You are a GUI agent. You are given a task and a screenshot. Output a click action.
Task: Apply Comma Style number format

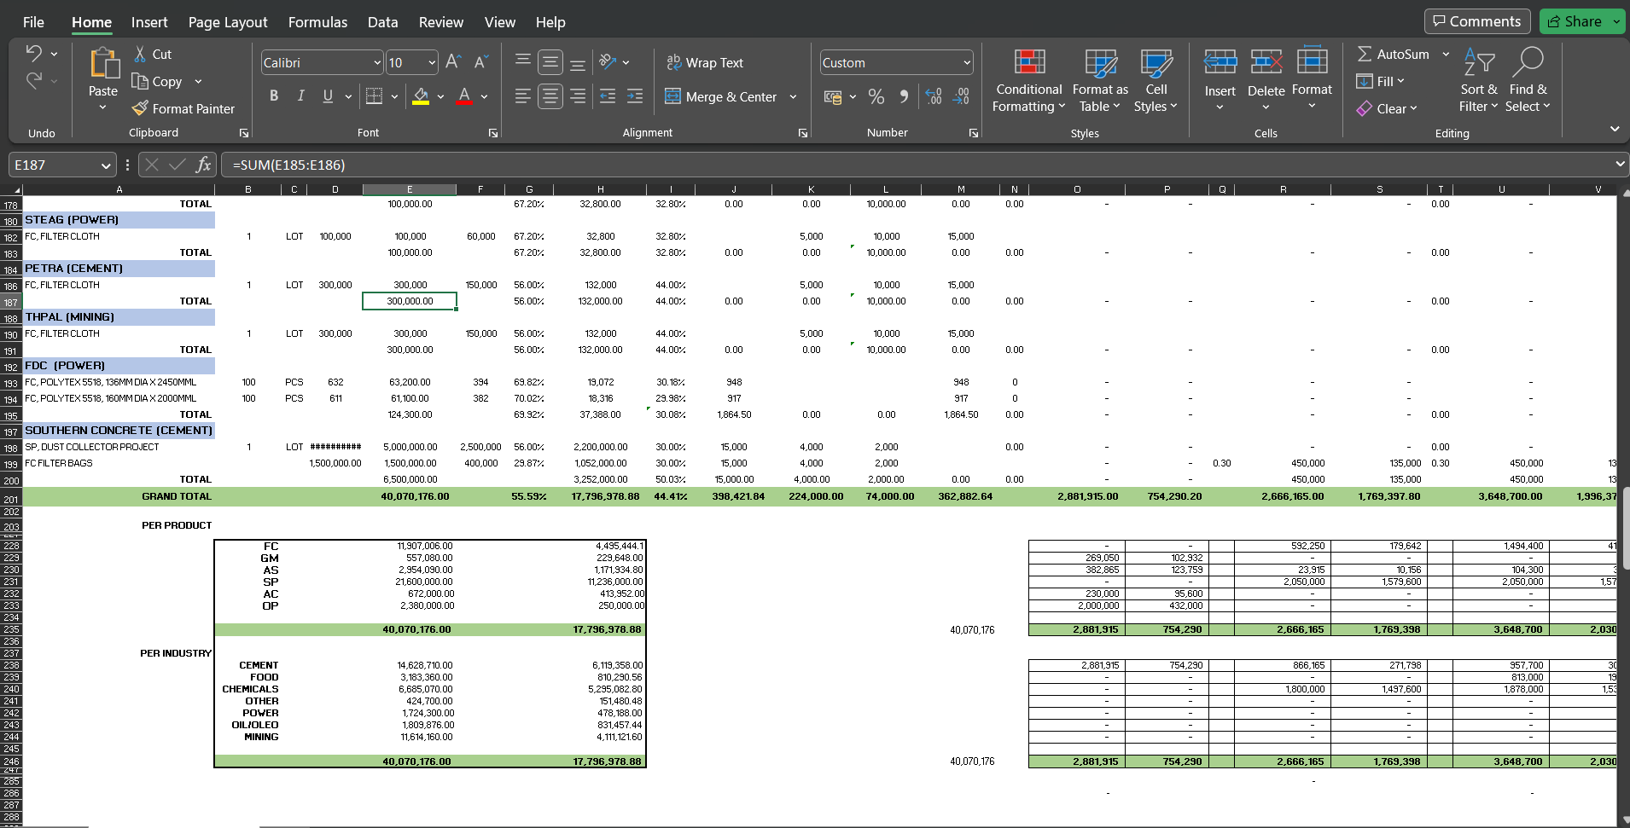tap(904, 96)
